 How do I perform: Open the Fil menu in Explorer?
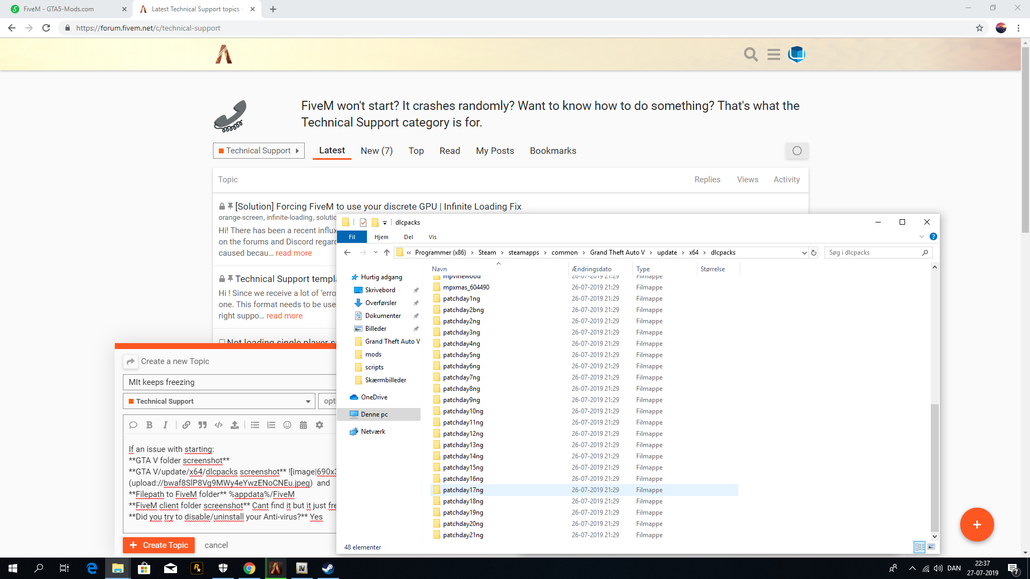[x=352, y=237]
